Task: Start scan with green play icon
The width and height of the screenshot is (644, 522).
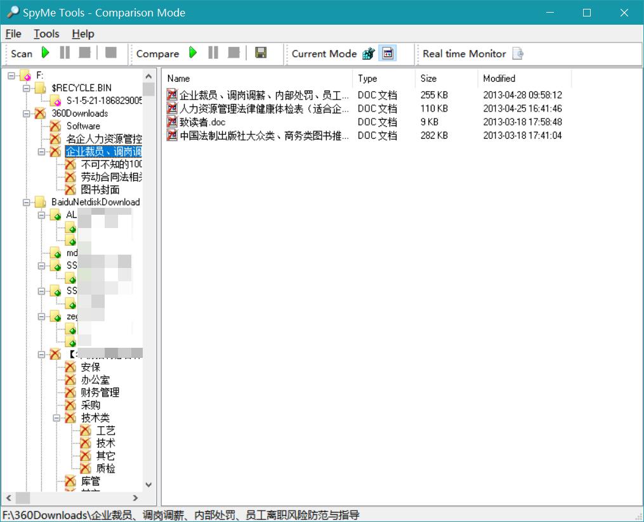Action: (x=46, y=53)
